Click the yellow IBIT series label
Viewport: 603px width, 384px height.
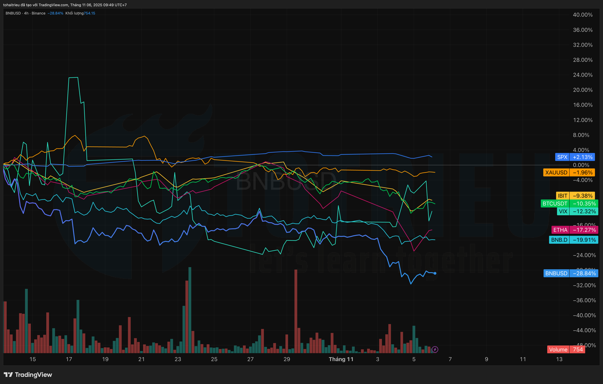[x=562, y=196]
